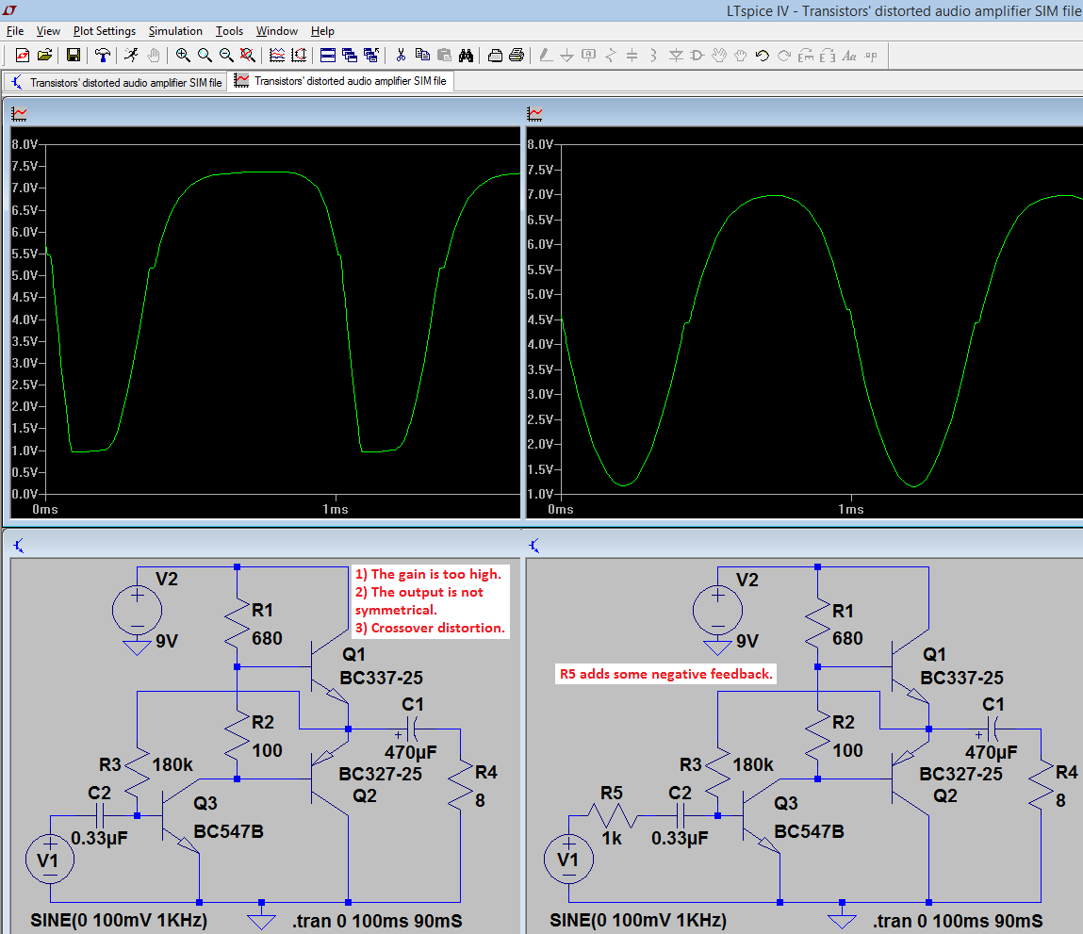Open the Tools menu
Viewport: 1083px width, 934px height.
(x=229, y=31)
